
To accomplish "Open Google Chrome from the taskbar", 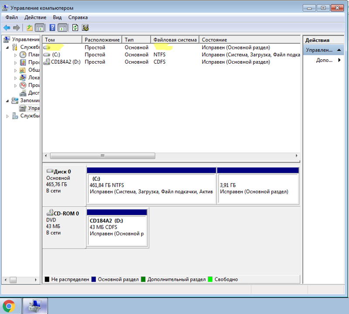I will click(9, 306).
